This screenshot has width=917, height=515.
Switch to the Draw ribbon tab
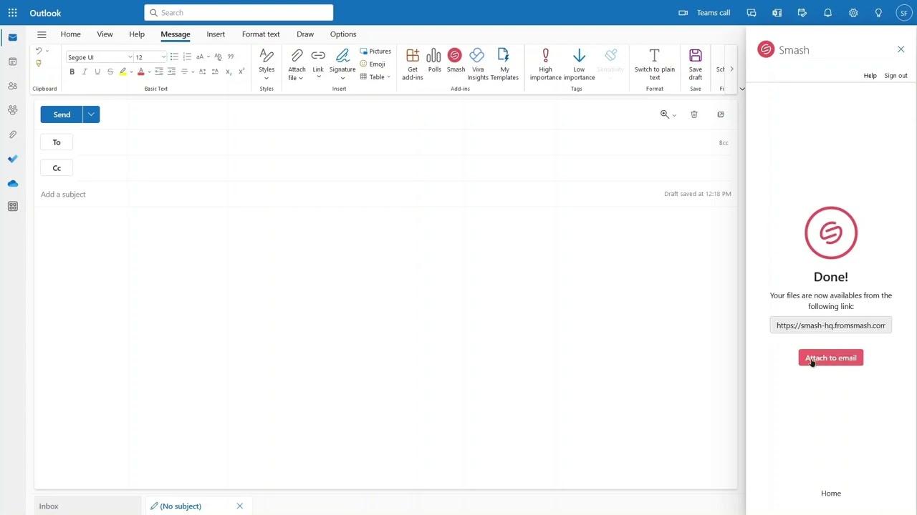(305, 34)
